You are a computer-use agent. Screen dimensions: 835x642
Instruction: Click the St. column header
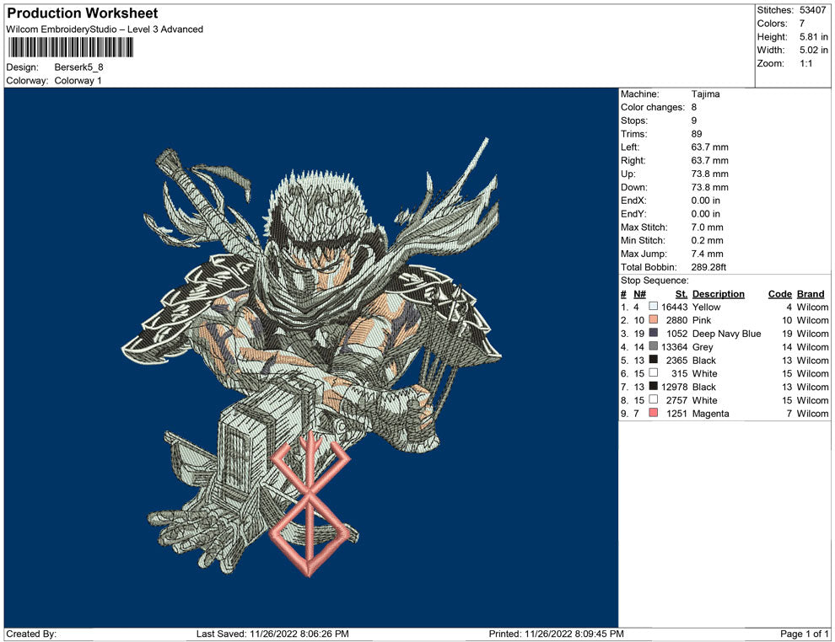point(681,294)
